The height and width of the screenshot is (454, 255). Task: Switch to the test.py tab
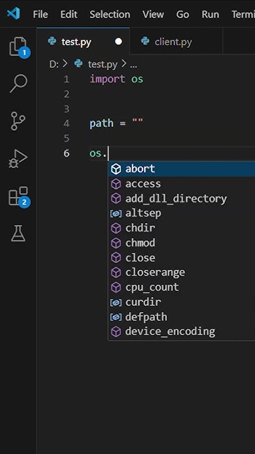point(83,42)
